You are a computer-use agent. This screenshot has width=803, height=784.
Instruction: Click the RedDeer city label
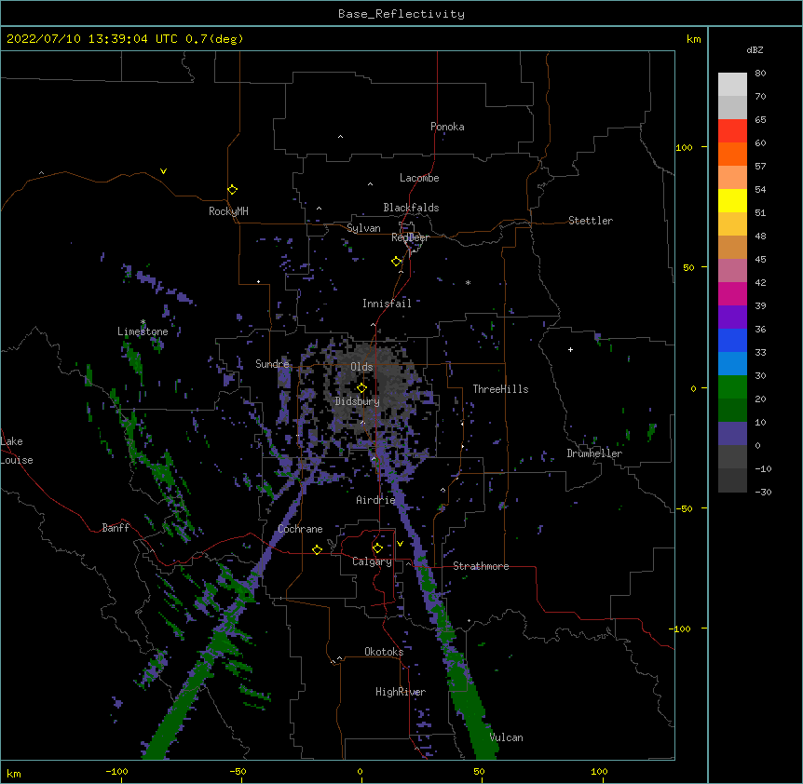[410, 237]
